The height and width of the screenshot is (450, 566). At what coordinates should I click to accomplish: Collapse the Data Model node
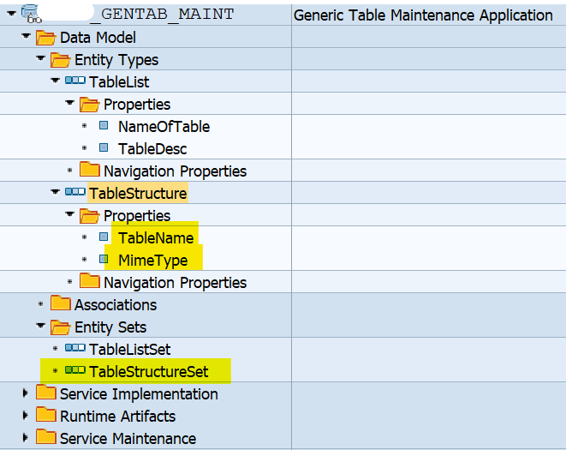(26, 36)
